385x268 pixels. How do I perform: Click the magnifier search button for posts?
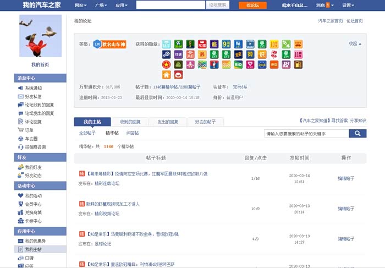tap(358, 133)
